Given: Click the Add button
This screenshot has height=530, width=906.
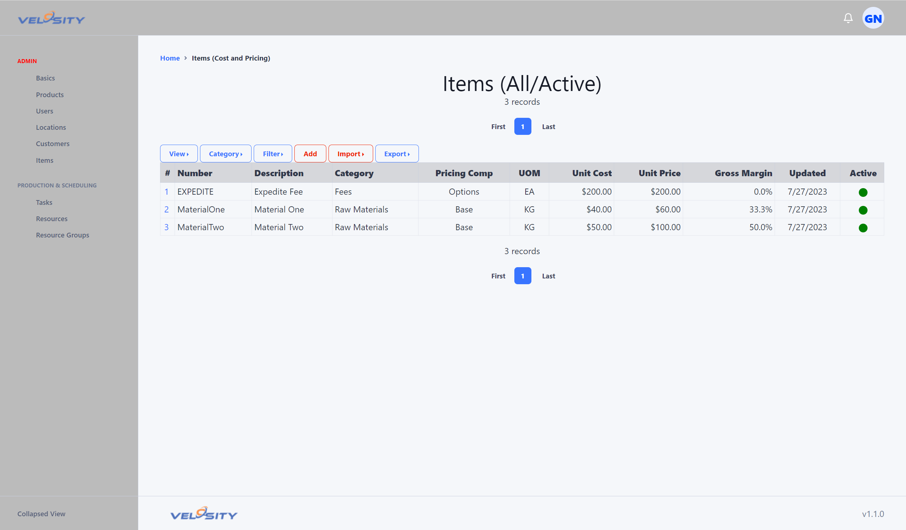Looking at the screenshot, I should pyautogui.click(x=310, y=154).
